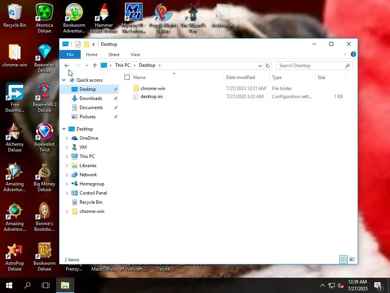This screenshot has height=293, width=390.
Task: Open the Recycle Bin desktop icon
Action: coord(15,15)
